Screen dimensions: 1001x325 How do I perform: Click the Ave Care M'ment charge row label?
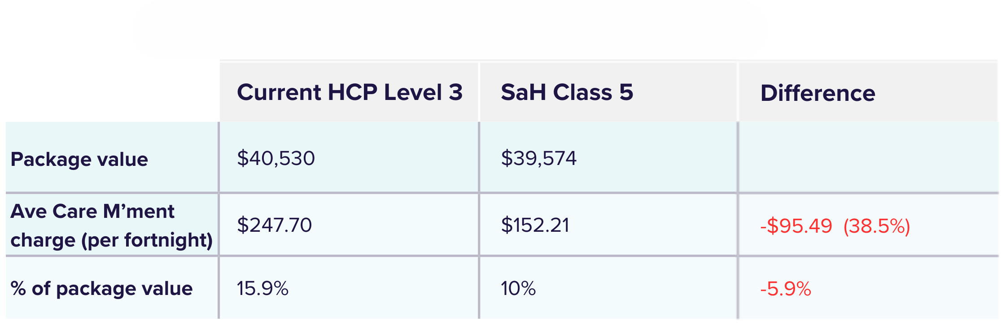(x=111, y=225)
